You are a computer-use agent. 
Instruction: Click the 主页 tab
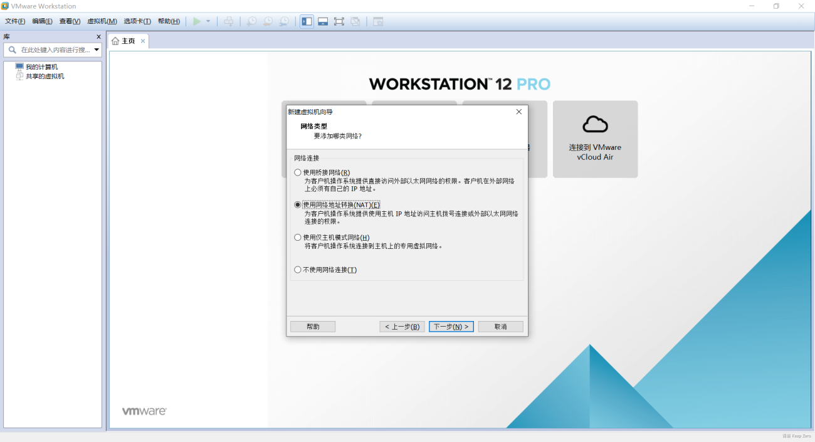click(129, 41)
